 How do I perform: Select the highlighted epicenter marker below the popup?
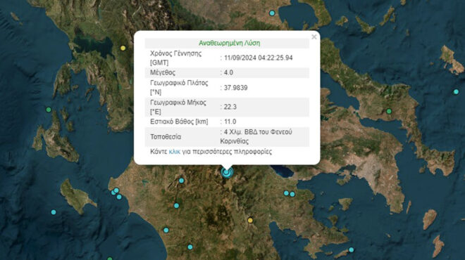227,172
